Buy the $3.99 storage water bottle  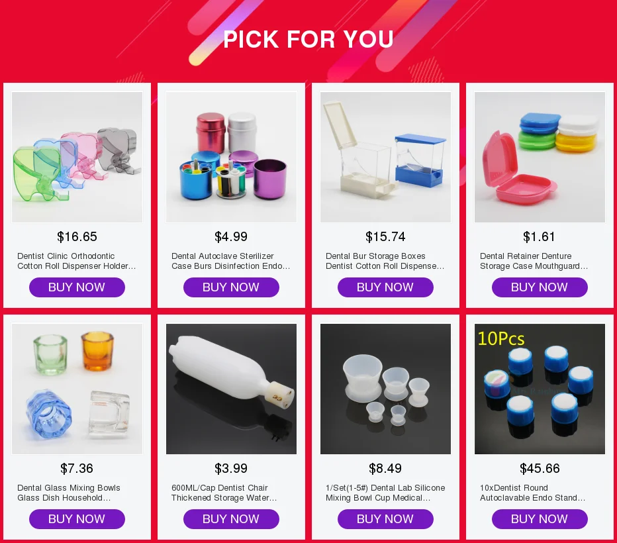coord(232,519)
